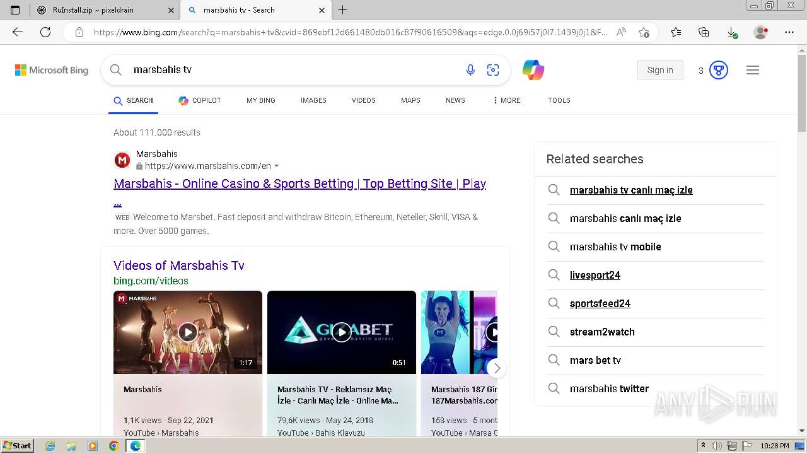The image size is (807, 454).
Task: Play the Gigabet video thumbnail
Action: click(x=342, y=332)
